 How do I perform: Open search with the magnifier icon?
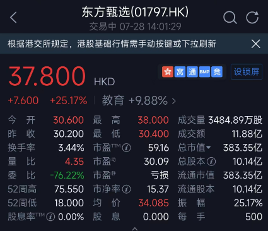230,18
